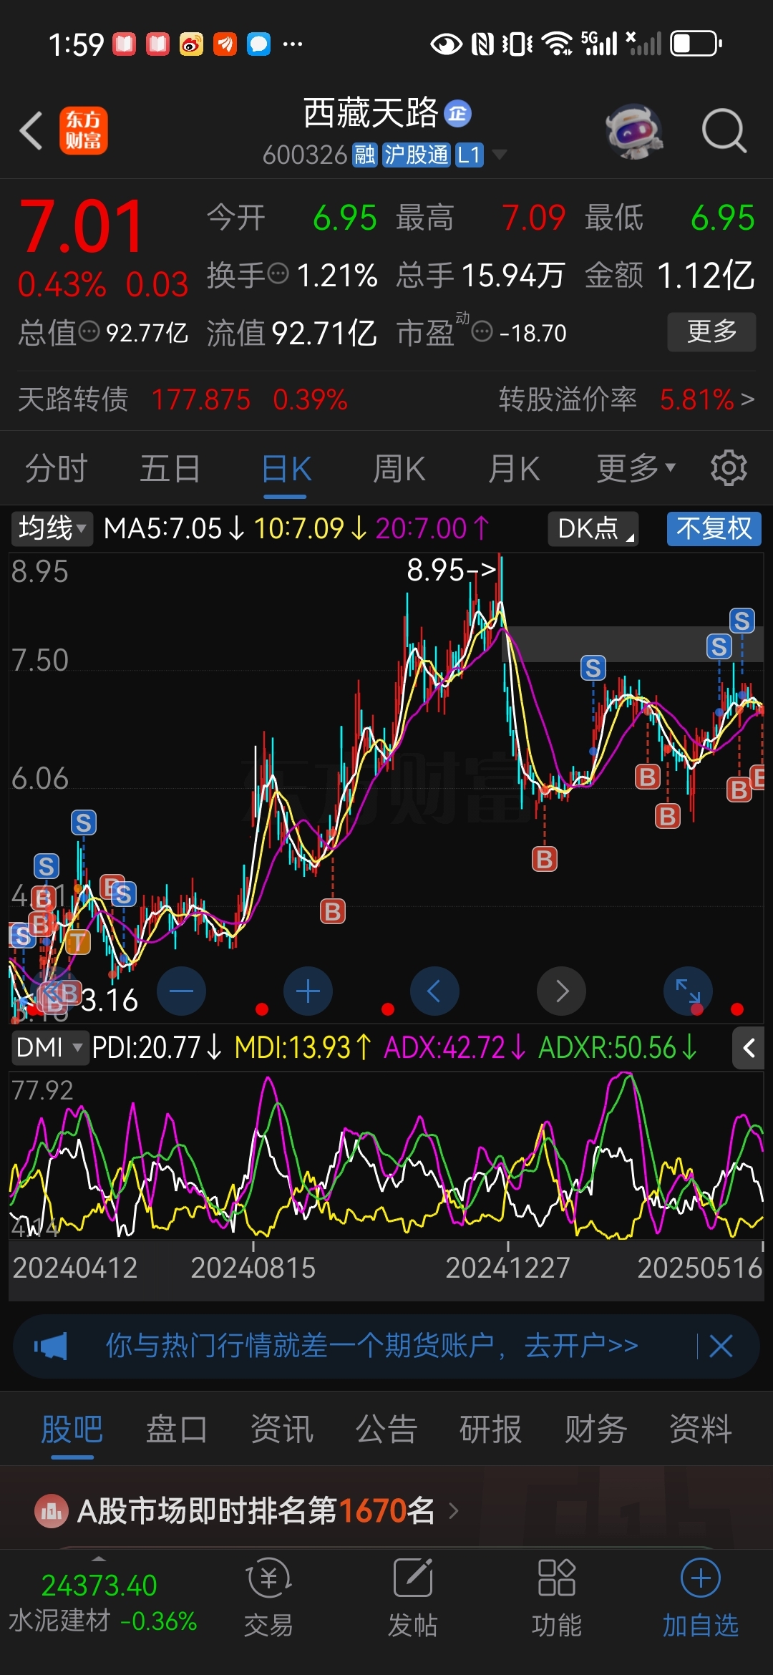Collapse the indicator side panel arrow
The image size is (773, 1675).
tap(749, 1048)
